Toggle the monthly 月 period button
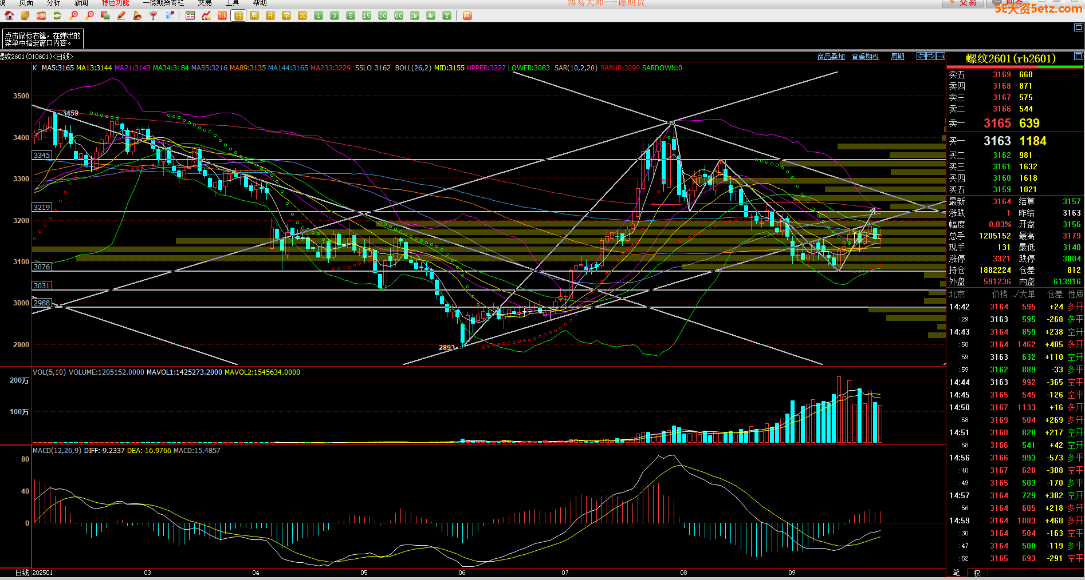1085x580 pixels. pos(270,15)
